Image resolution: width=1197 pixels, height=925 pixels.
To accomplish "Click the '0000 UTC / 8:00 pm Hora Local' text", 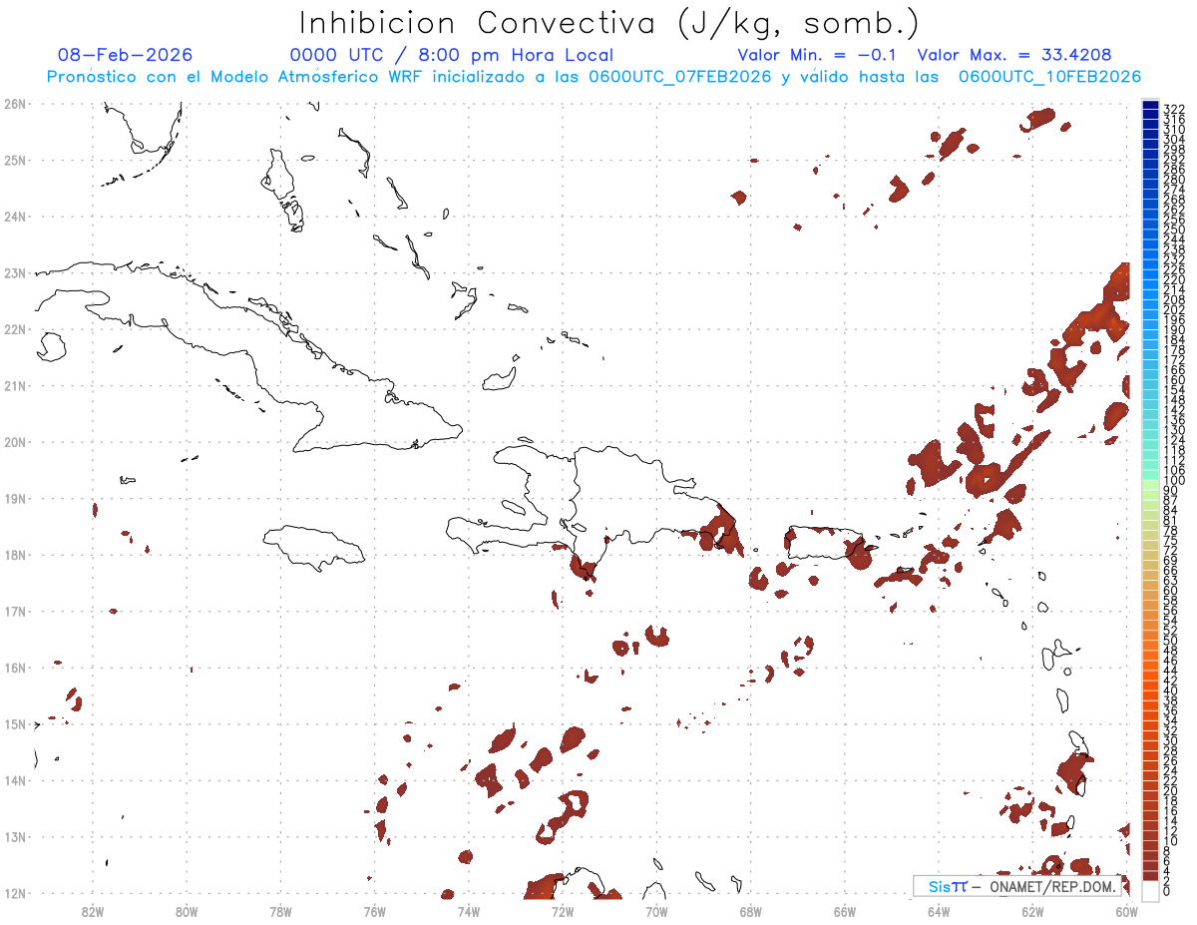I will point(452,55).
